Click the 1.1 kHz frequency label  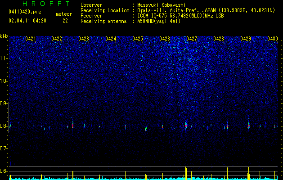[x=4, y=58]
